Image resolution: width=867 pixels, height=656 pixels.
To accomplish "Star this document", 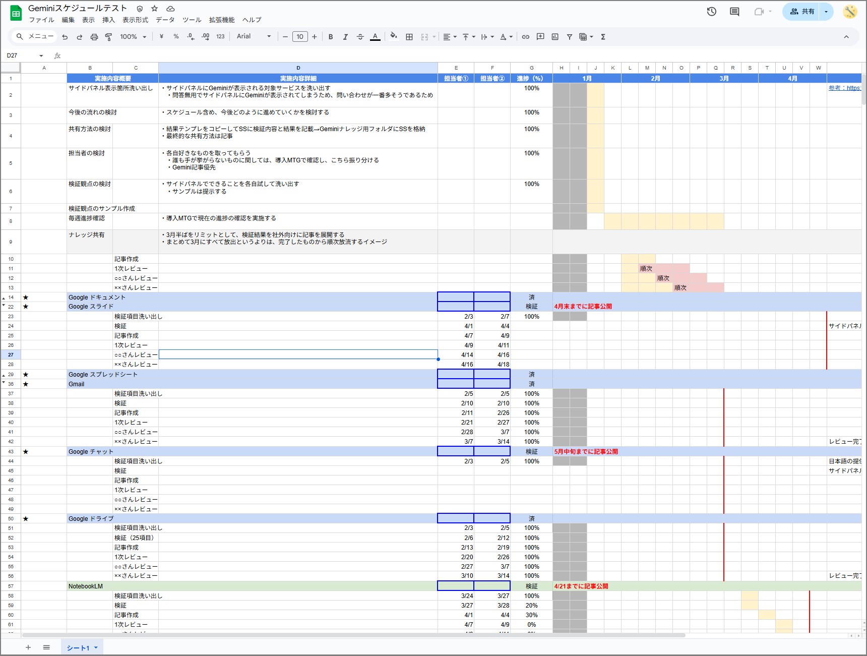I will [155, 9].
